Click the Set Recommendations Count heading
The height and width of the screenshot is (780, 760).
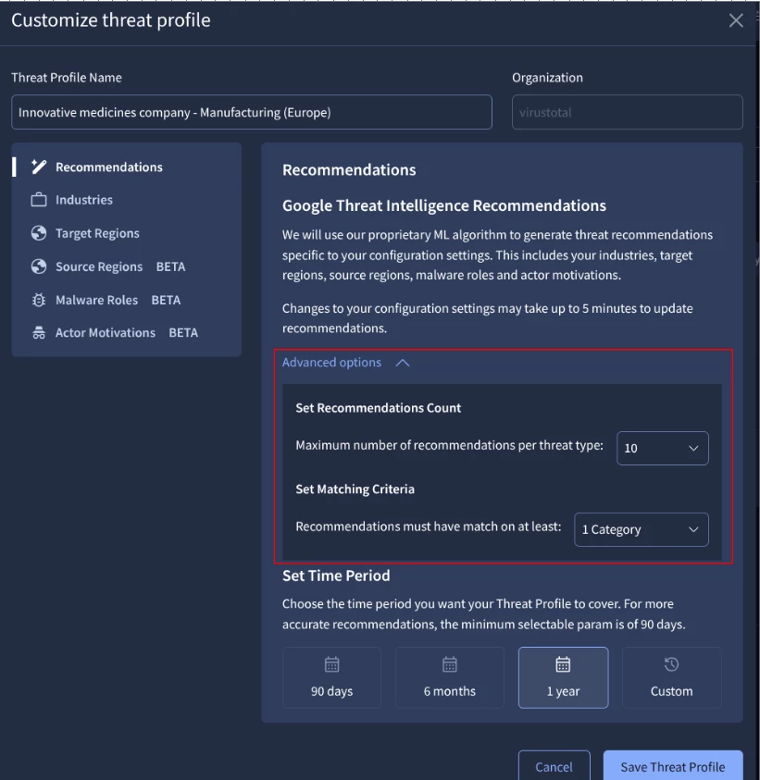pos(379,408)
